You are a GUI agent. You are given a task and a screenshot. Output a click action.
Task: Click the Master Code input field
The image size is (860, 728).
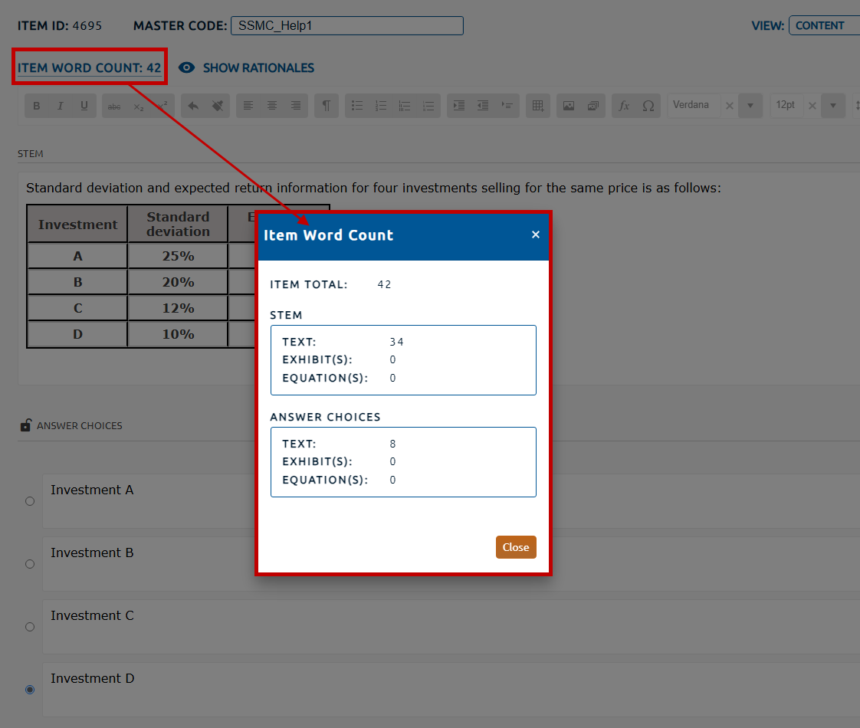pyautogui.click(x=346, y=26)
